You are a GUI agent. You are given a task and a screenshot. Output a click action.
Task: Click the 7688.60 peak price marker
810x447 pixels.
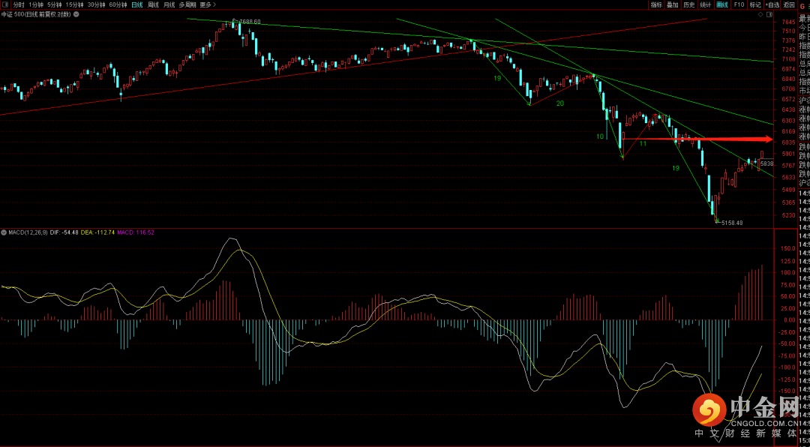(x=250, y=22)
